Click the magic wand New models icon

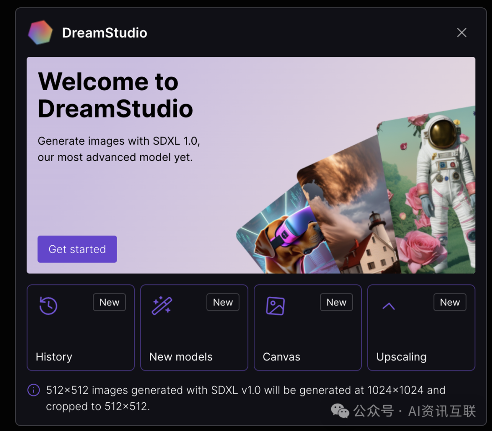(x=162, y=306)
